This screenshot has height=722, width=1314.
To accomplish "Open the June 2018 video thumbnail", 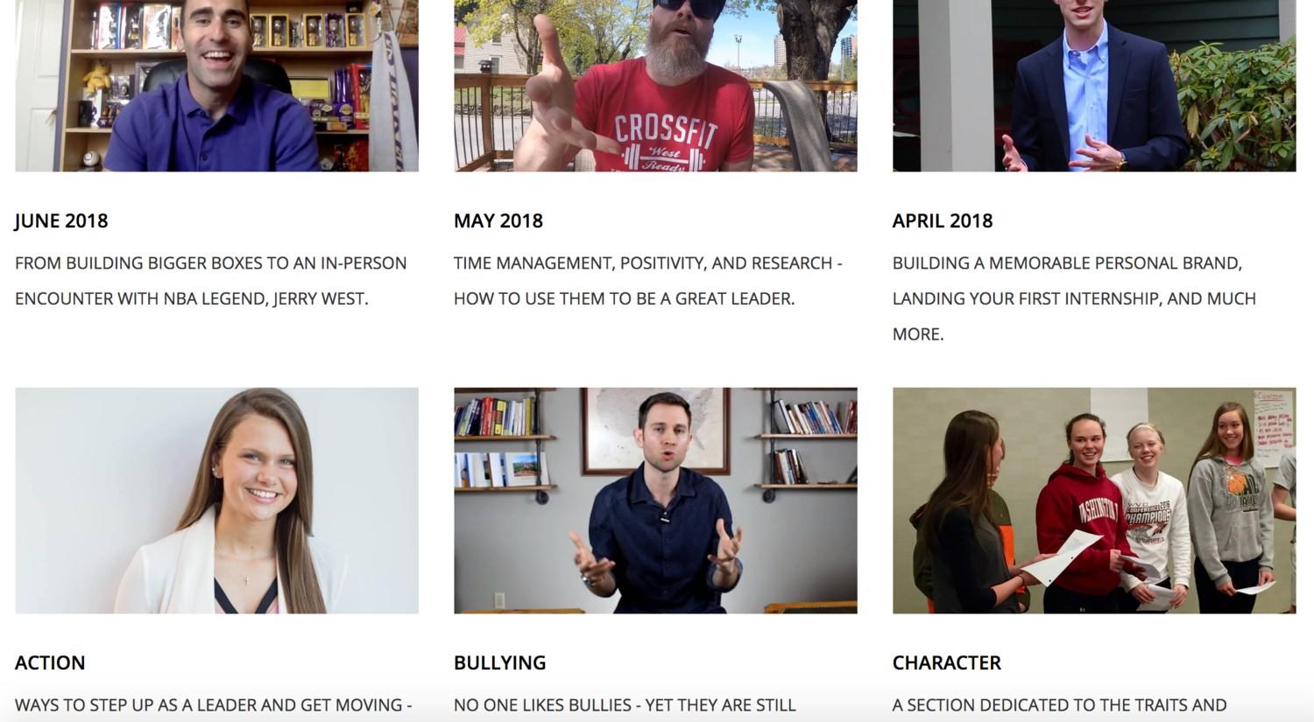I will (216, 86).
